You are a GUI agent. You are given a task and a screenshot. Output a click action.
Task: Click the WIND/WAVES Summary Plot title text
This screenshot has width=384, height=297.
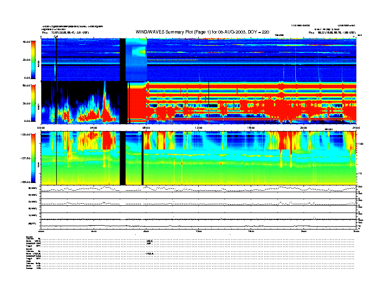pyautogui.click(x=202, y=32)
